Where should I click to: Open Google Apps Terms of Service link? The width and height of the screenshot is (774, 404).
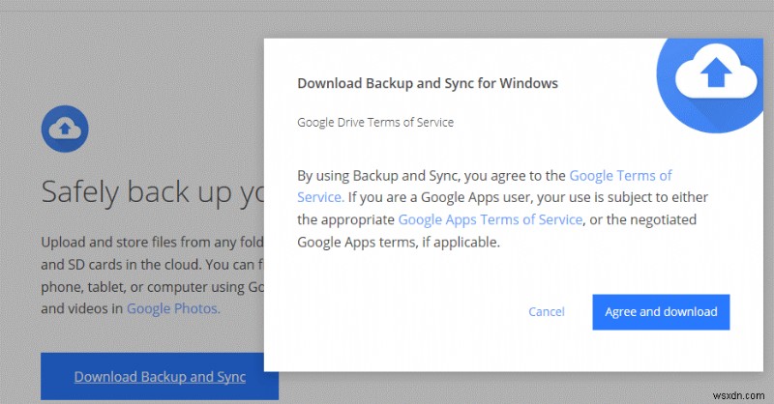(491, 219)
